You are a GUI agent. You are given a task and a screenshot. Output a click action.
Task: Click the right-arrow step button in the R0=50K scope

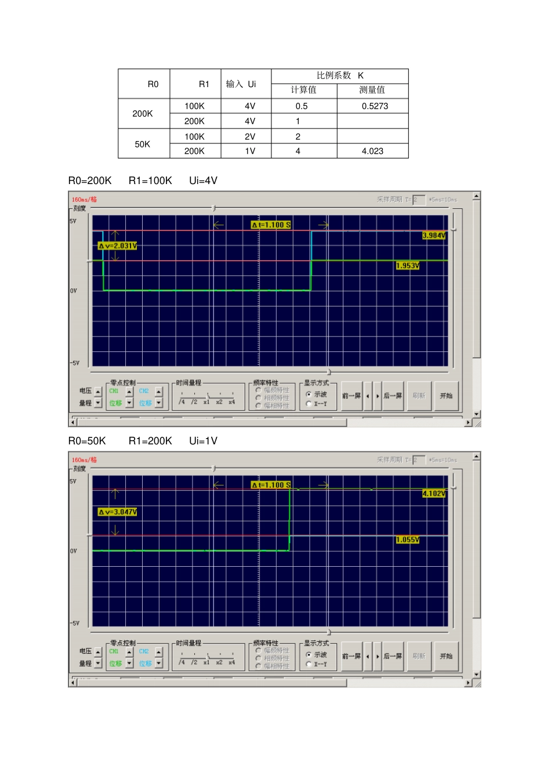click(x=378, y=656)
